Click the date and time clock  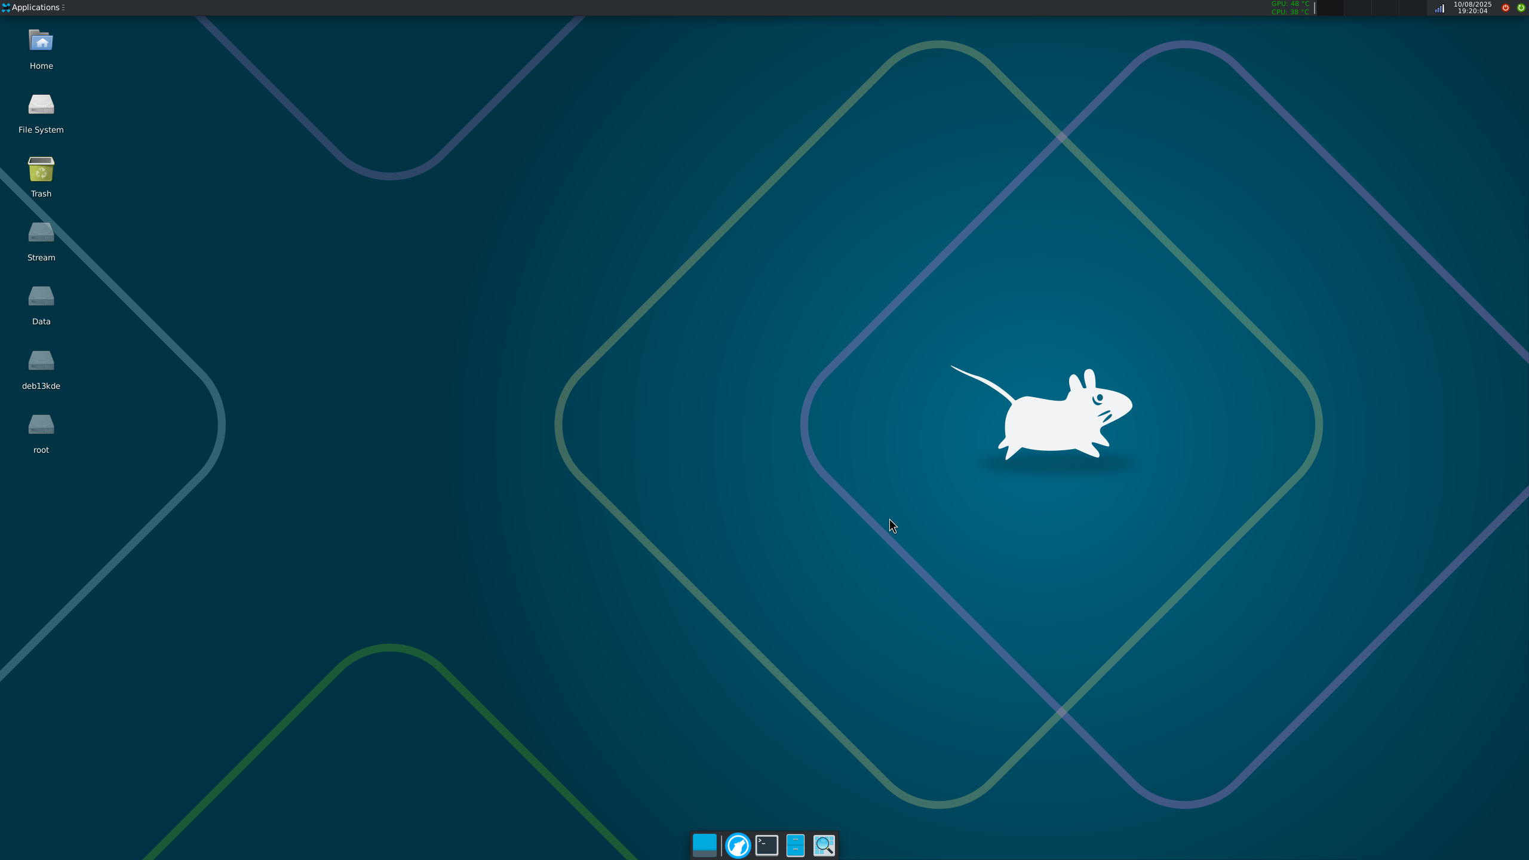click(x=1473, y=8)
